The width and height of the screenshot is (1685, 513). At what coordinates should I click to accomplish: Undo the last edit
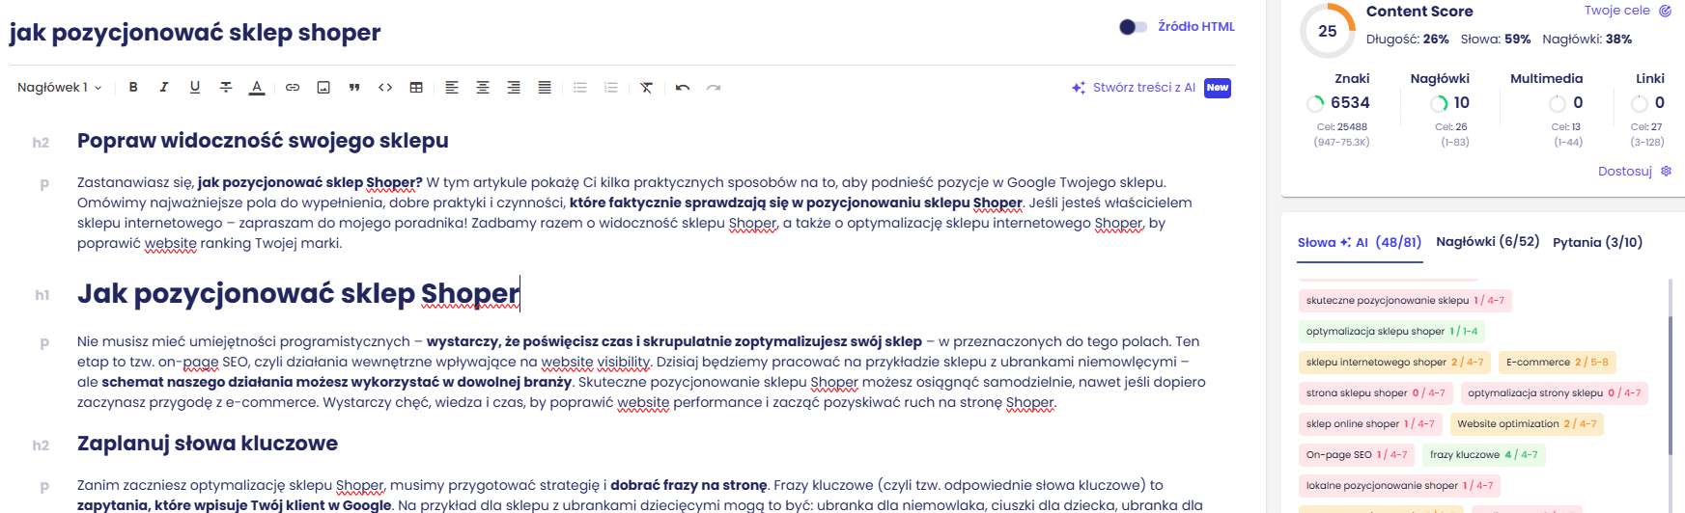click(683, 88)
